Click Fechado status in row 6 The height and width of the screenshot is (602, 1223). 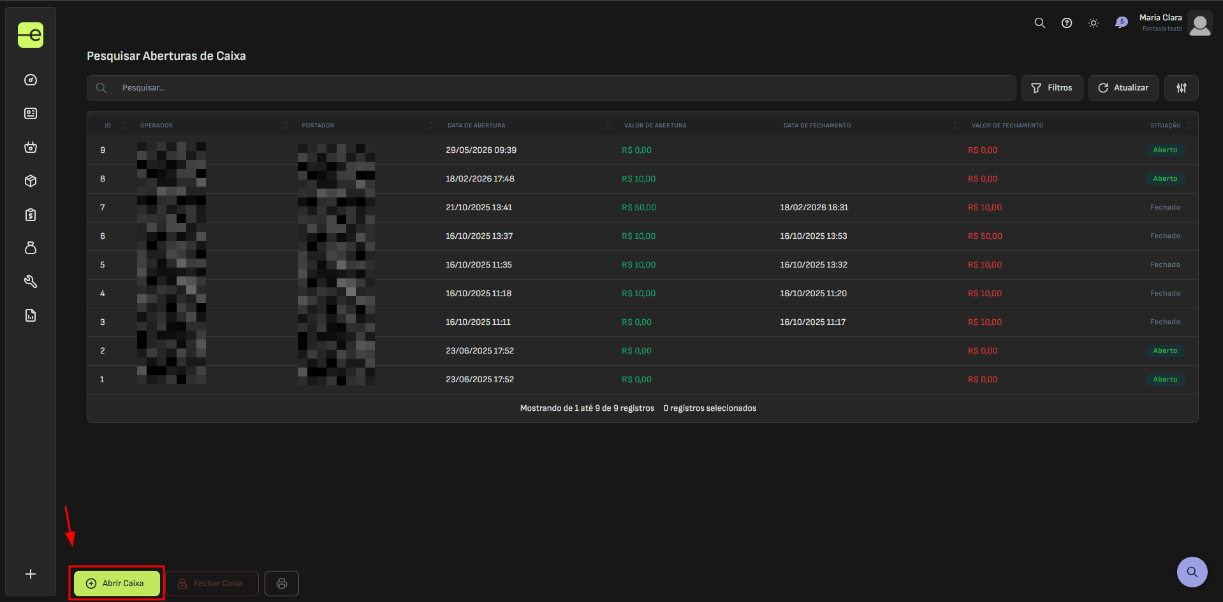1165,236
